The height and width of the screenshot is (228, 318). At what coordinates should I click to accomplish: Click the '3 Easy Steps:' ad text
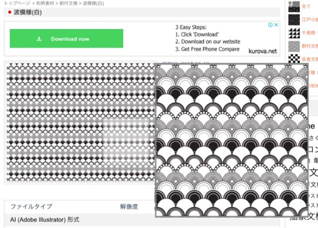pos(191,27)
